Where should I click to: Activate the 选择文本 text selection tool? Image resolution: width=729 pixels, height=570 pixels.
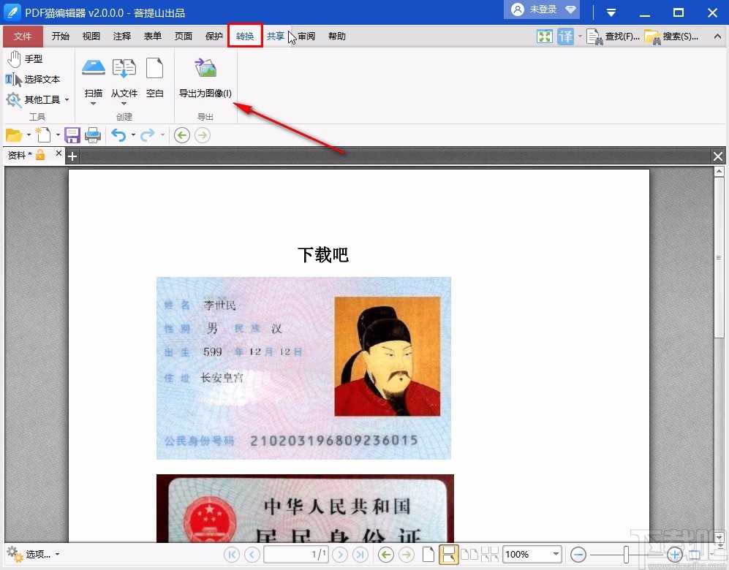[x=35, y=79]
